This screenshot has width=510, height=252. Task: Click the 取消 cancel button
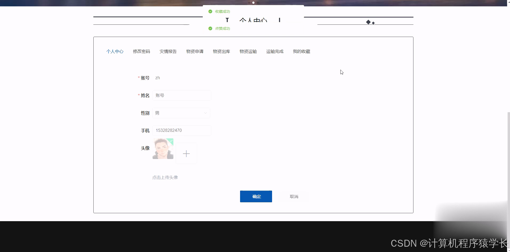pyautogui.click(x=294, y=196)
